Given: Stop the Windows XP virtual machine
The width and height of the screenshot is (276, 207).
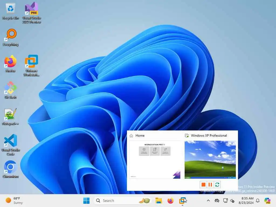Looking at the screenshot, I should [203, 184].
